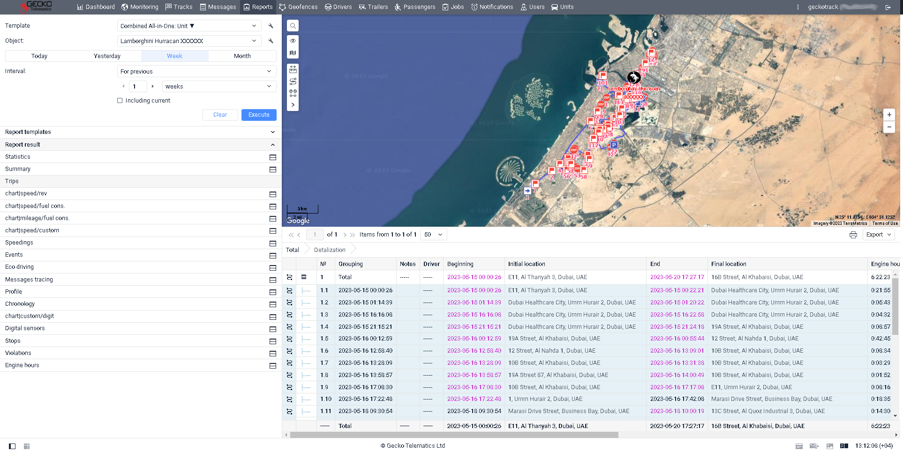The height and width of the screenshot is (451, 903).
Task: Switch to the Detalization tab
Action: [x=329, y=250]
